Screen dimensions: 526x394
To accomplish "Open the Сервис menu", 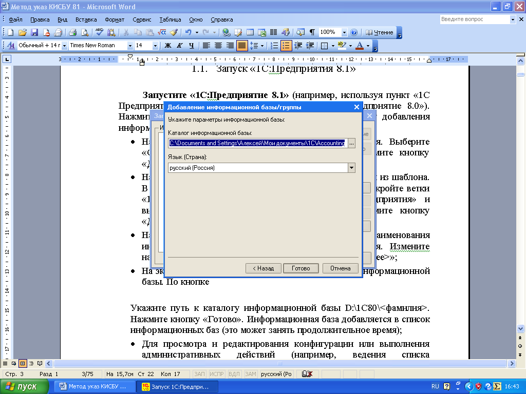I will click(x=142, y=19).
